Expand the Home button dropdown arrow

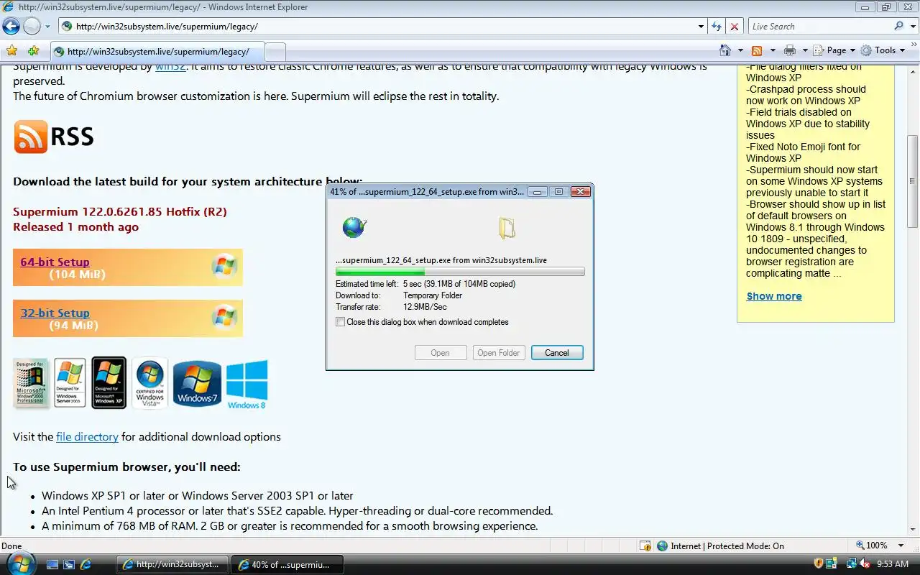pyautogui.click(x=740, y=50)
